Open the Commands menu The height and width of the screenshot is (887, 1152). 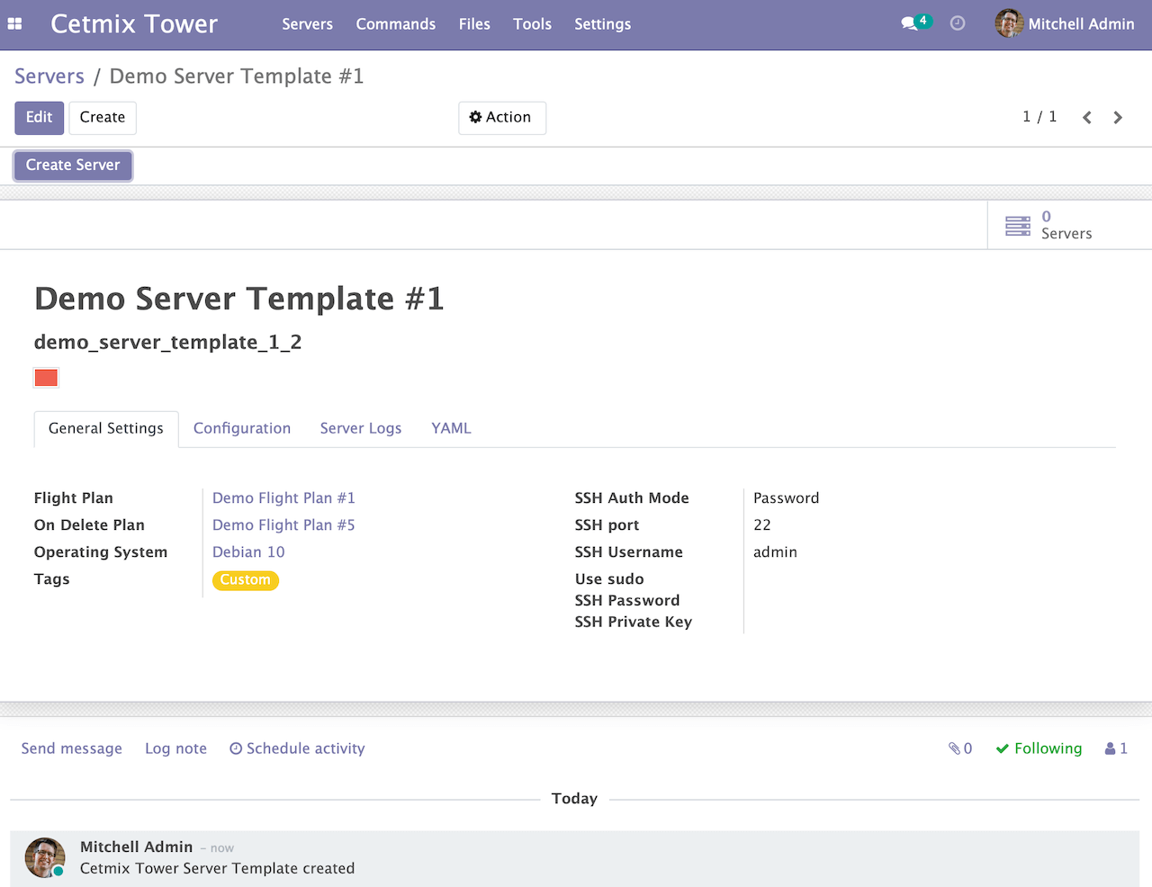click(x=396, y=24)
